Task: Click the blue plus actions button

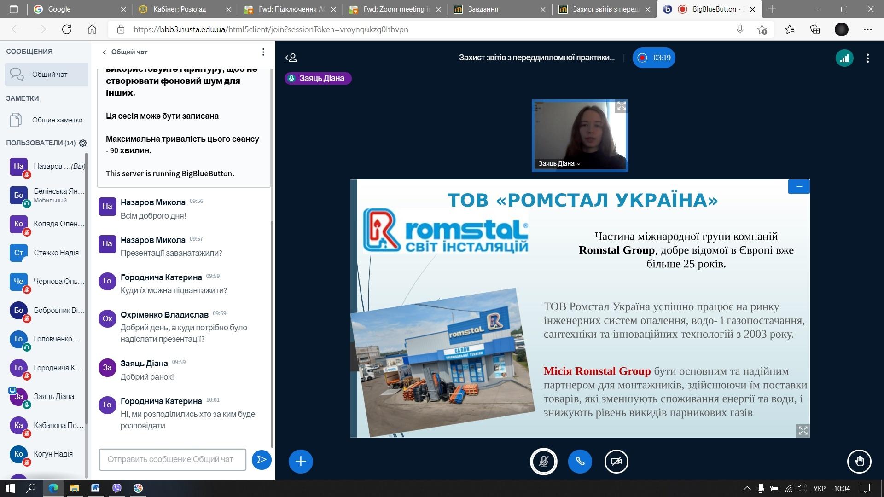Action: tap(301, 461)
